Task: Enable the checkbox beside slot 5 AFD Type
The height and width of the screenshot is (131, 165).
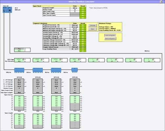Action: point(99,59)
